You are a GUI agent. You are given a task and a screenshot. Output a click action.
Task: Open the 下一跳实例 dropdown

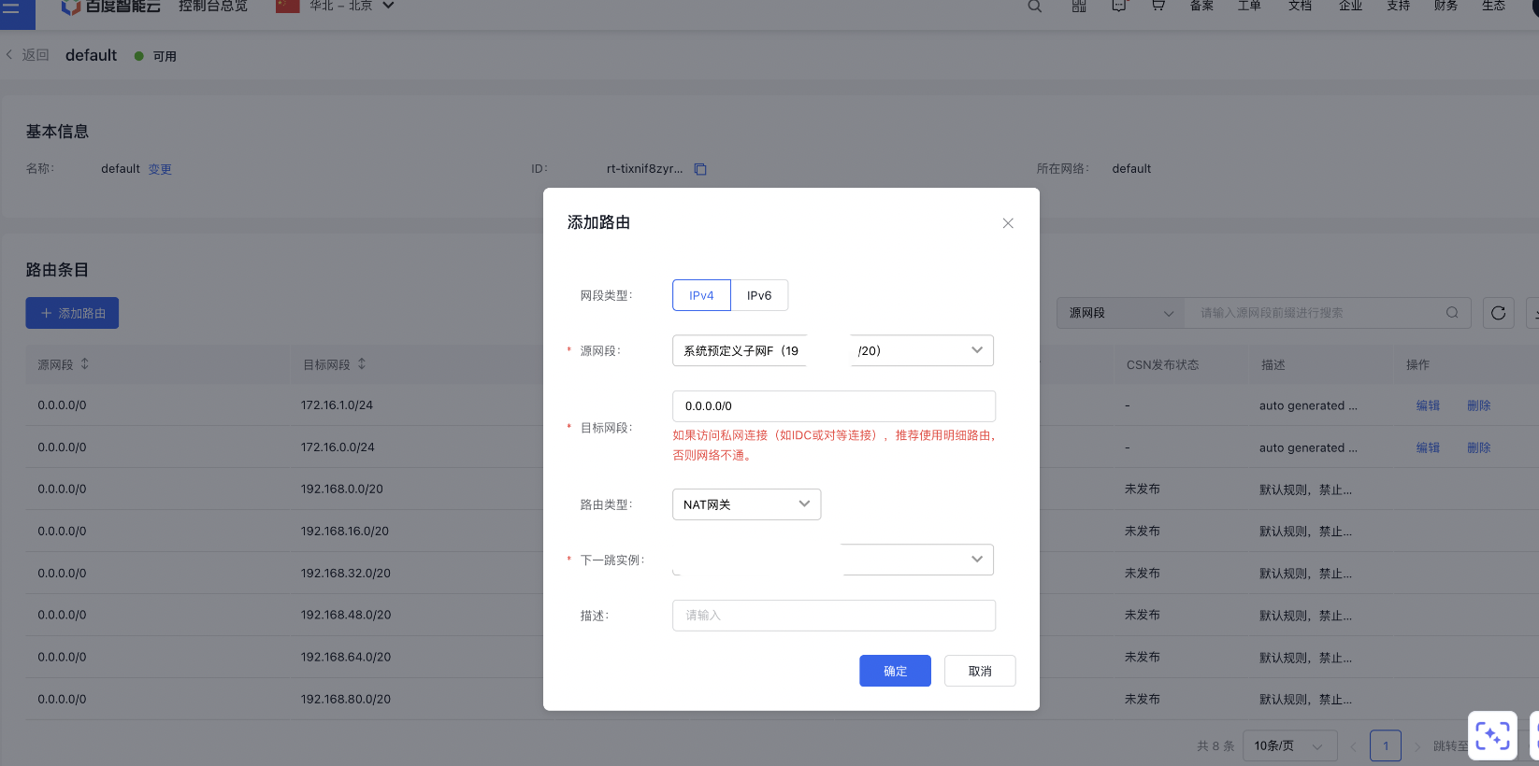(832, 560)
